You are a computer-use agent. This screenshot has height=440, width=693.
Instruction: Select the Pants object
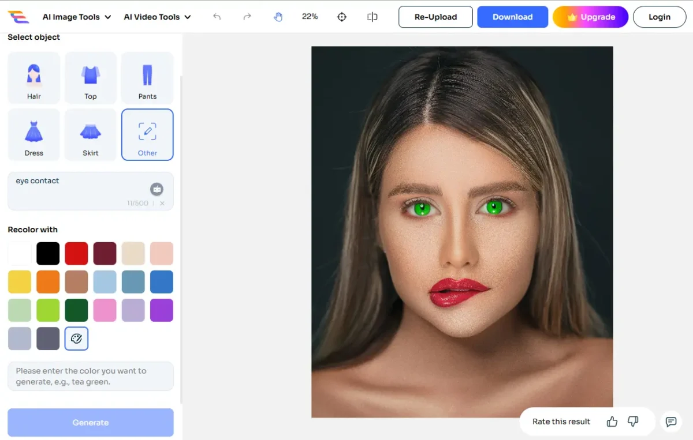[147, 78]
